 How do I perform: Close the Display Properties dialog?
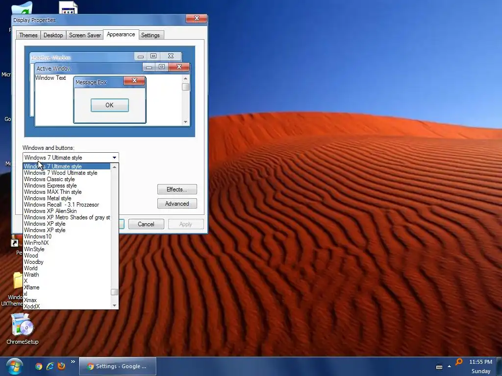(x=197, y=18)
